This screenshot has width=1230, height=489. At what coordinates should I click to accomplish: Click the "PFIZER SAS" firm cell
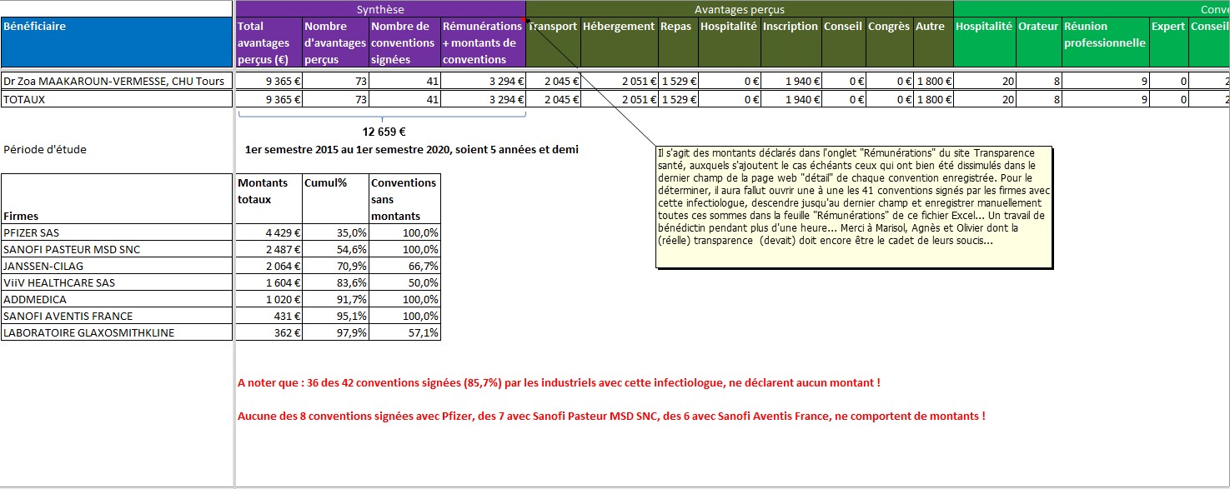click(x=117, y=232)
